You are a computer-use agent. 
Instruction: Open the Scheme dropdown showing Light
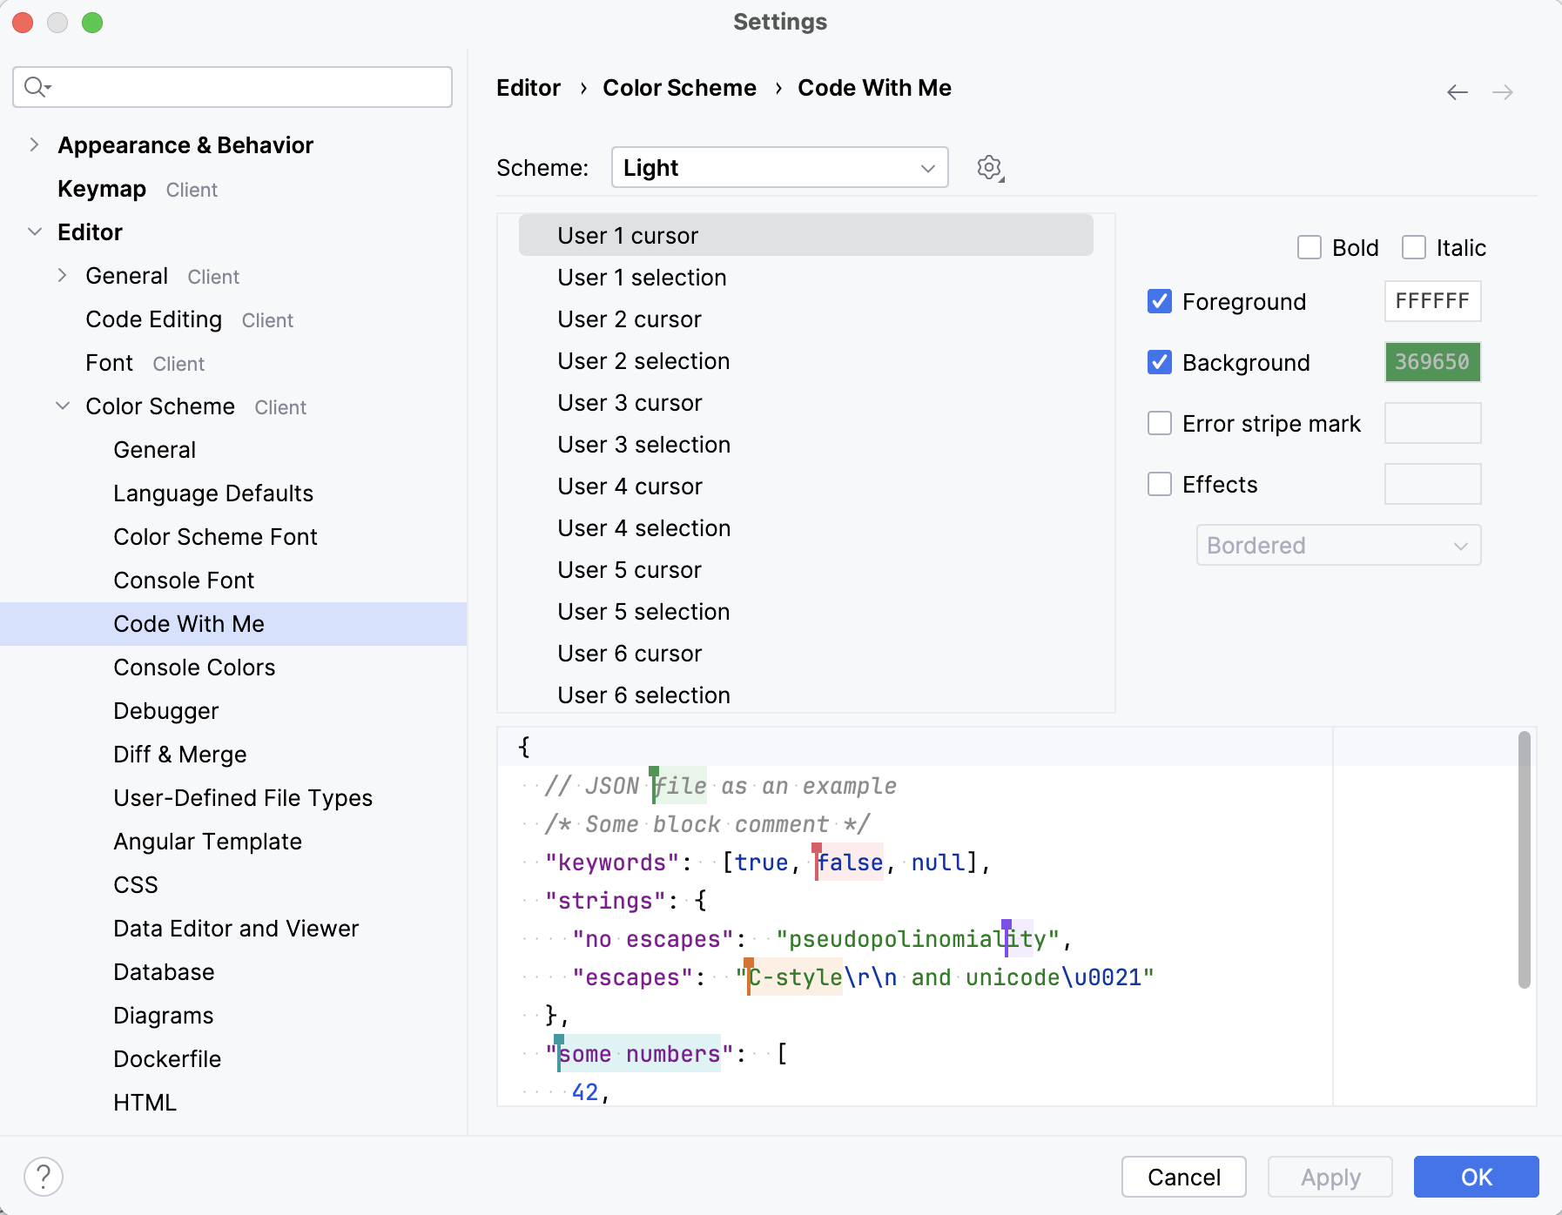coord(779,167)
